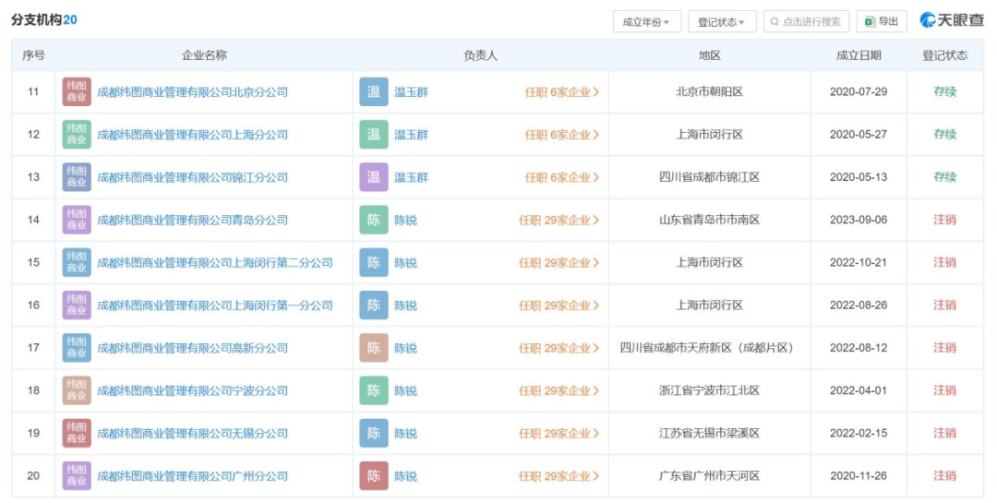Click the logo icon of Beijing branch row
The height and width of the screenshot is (503, 997).
coord(77,92)
